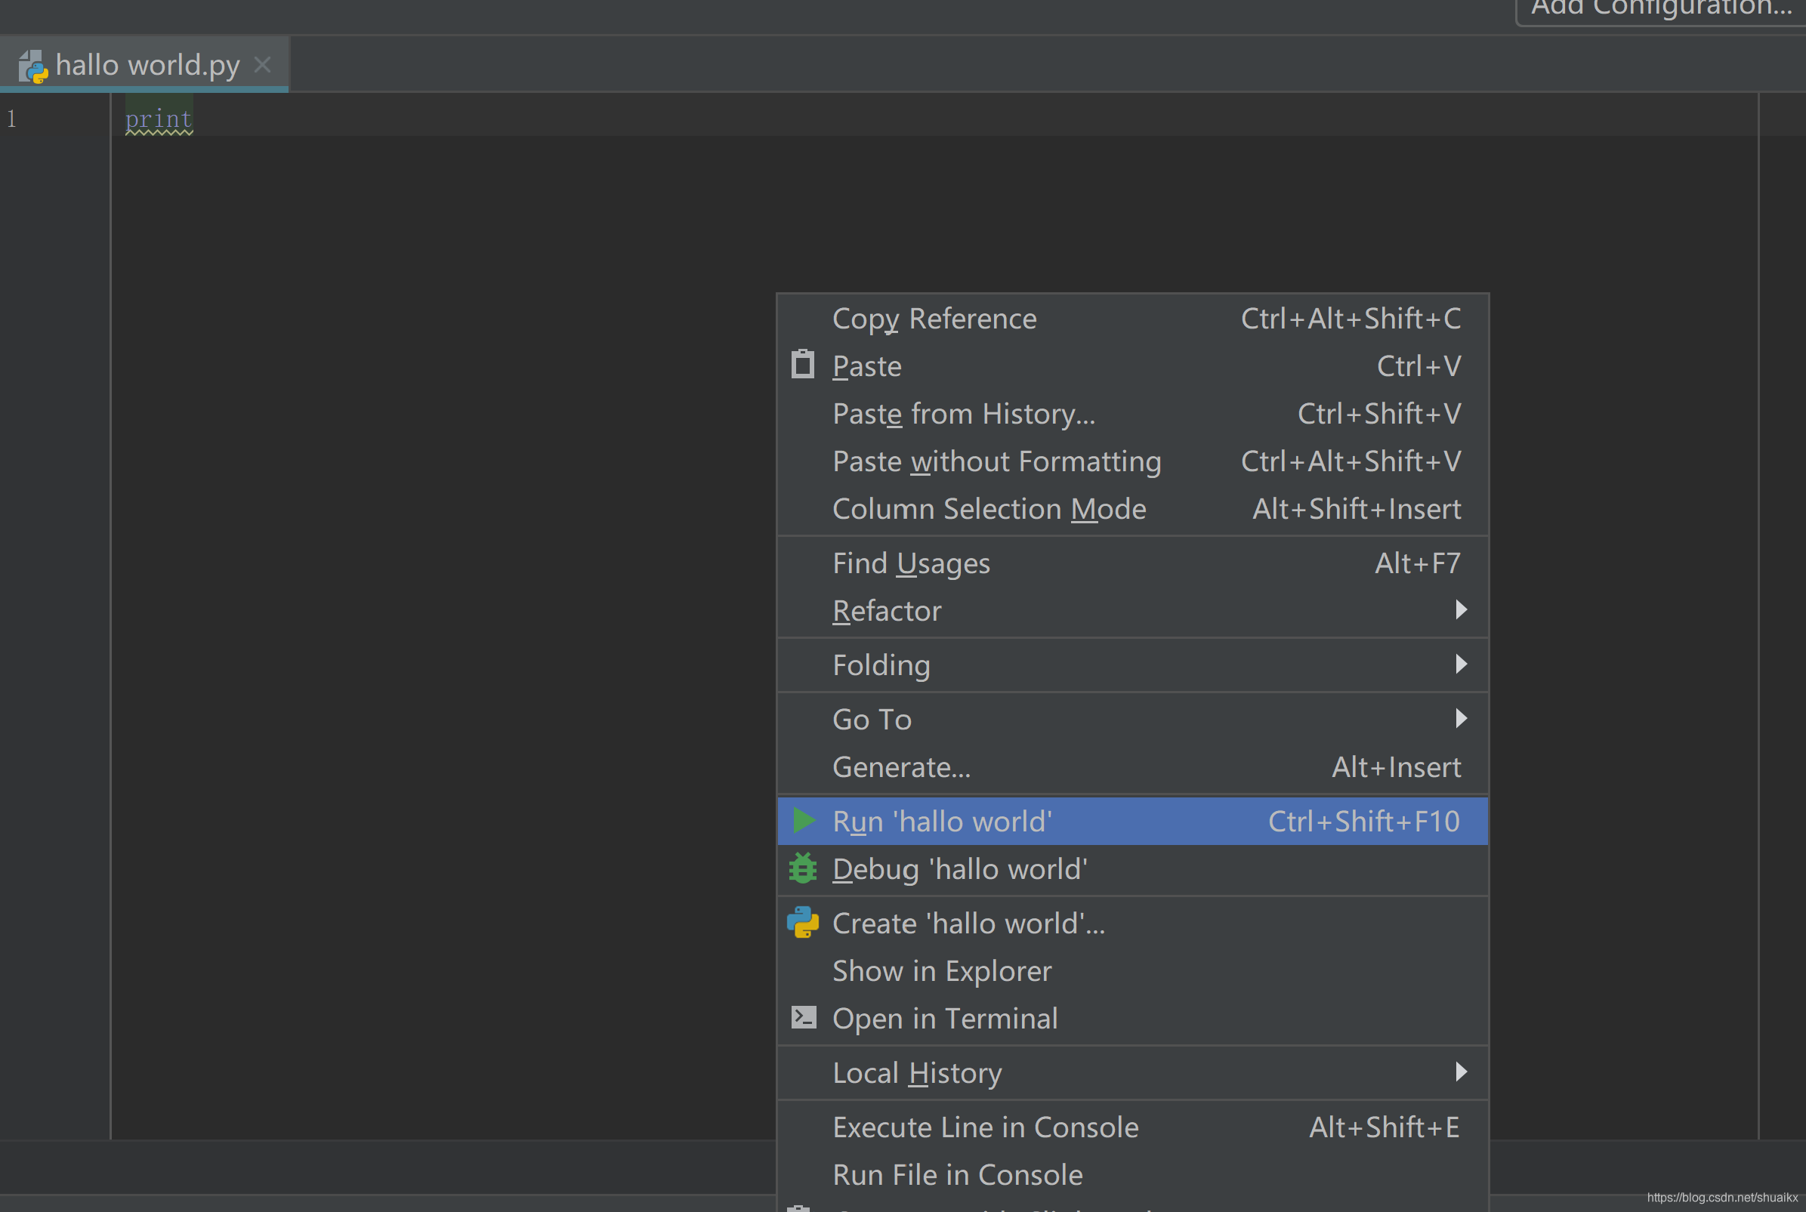Click the green bug Debug icon
1806x1212 pixels.
click(x=802, y=868)
